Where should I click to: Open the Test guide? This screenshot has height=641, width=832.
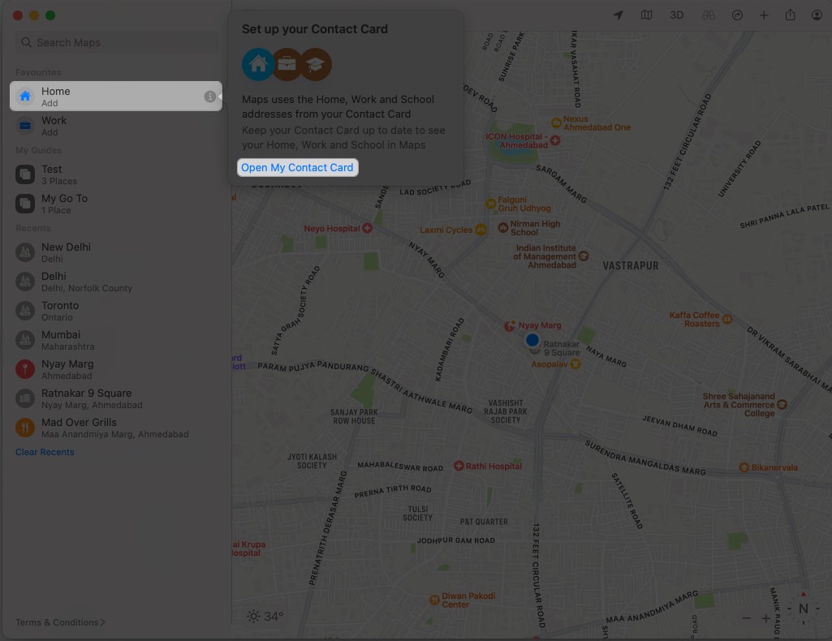tap(52, 174)
